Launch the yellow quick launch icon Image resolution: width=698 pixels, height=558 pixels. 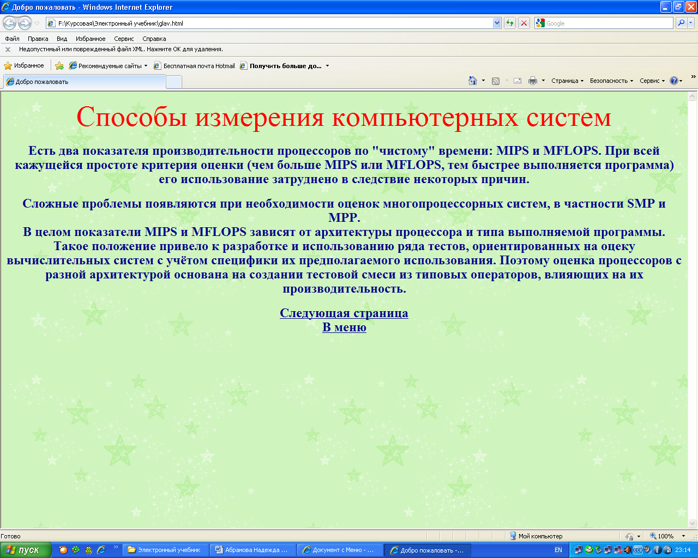click(x=88, y=550)
